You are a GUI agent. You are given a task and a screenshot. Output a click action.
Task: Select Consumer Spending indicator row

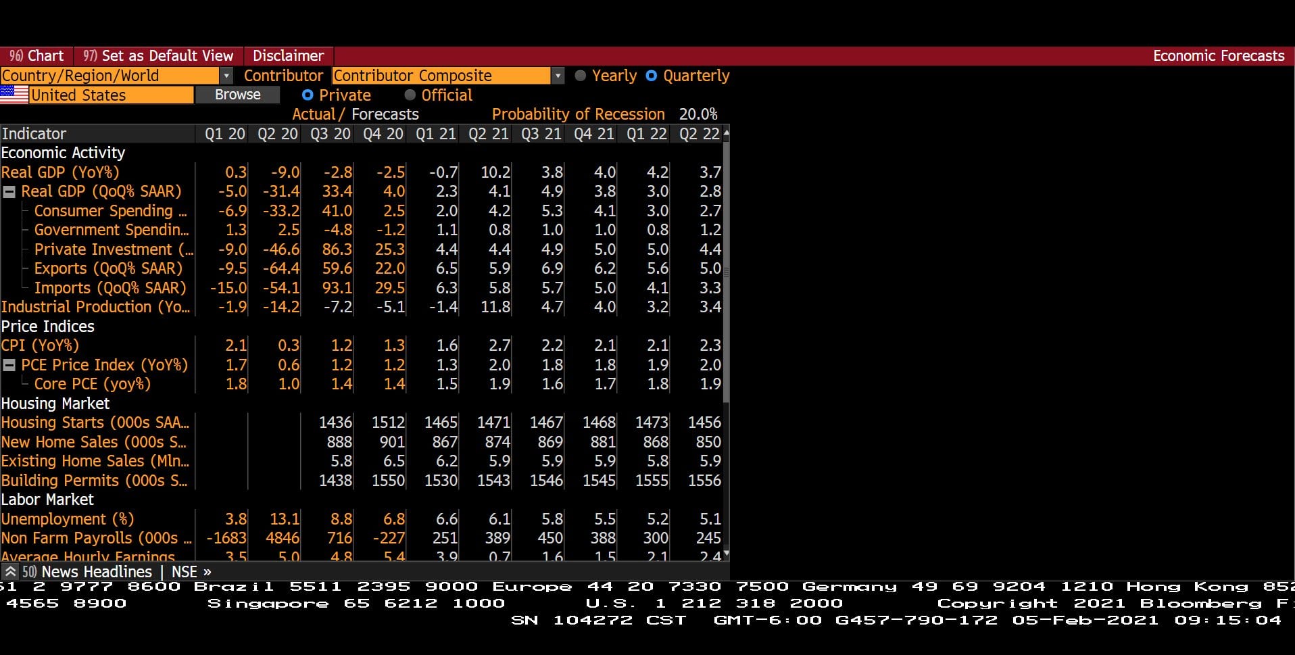(x=110, y=211)
